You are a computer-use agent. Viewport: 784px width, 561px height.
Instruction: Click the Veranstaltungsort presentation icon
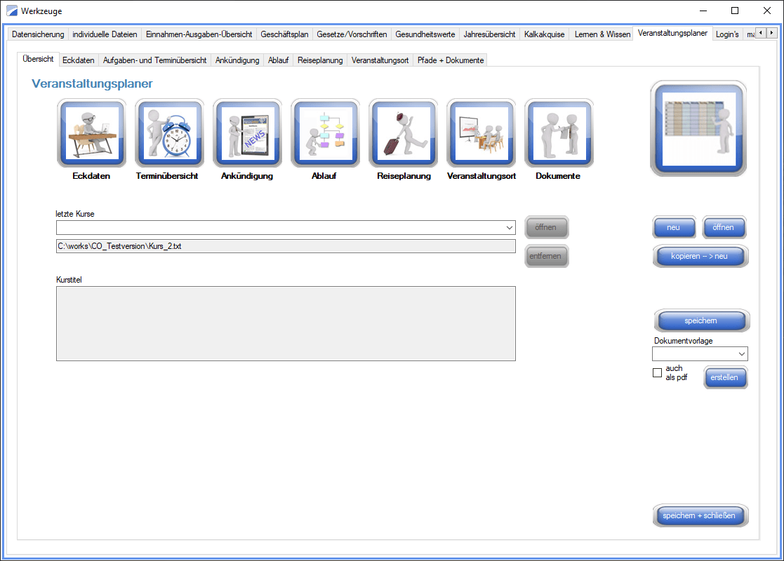coord(481,133)
